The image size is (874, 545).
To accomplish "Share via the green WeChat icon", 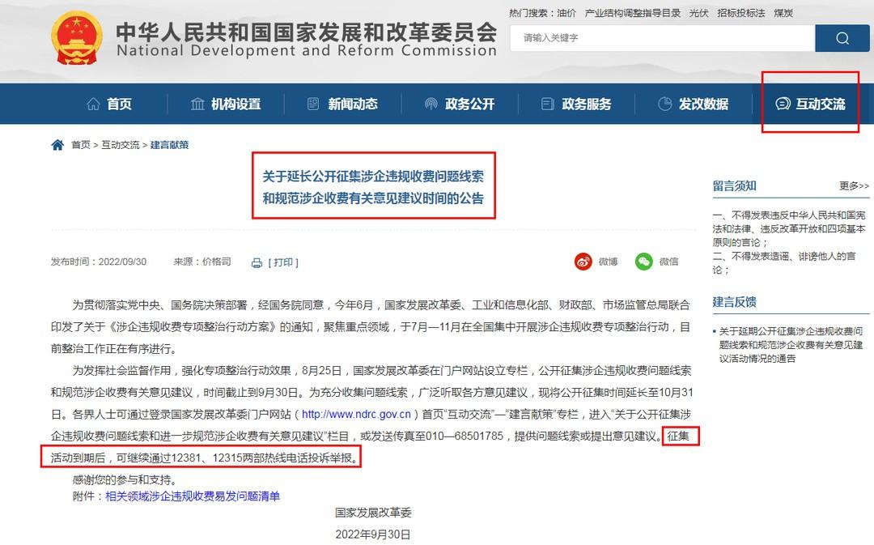I will tap(644, 262).
